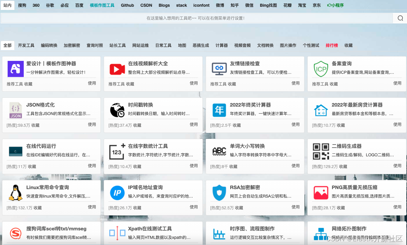This screenshot has height=245, width=407.
Task: Open the 文档转换 category tab
Action: pyautogui.click(x=265, y=45)
